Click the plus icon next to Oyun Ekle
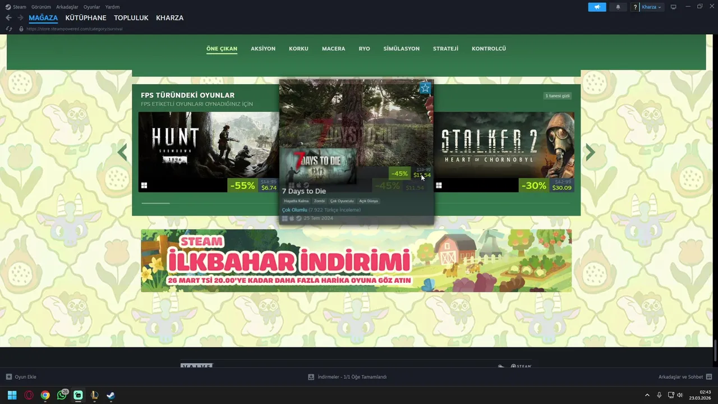This screenshot has width=718, height=404. coord(9,377)
